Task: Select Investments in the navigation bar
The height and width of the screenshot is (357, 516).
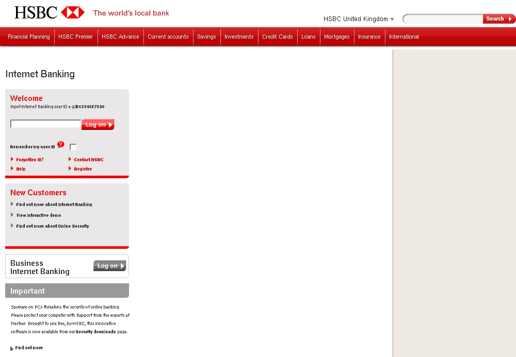Action: point(239,37)
